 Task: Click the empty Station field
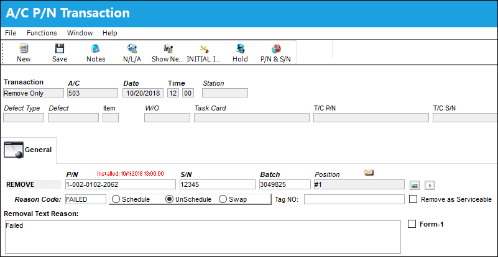click(225, 93)
